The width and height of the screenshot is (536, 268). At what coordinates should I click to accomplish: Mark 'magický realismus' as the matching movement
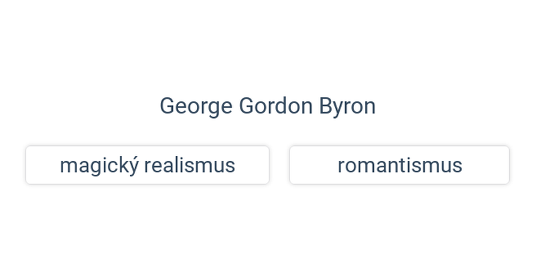click(147, 165)
